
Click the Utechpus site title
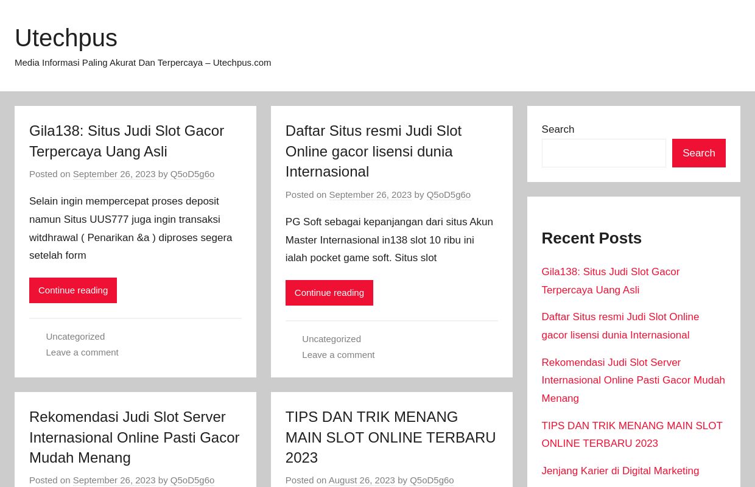(66, 38)
